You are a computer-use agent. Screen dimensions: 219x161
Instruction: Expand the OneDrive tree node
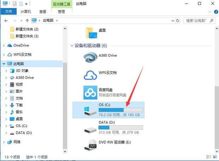[4, 45]
